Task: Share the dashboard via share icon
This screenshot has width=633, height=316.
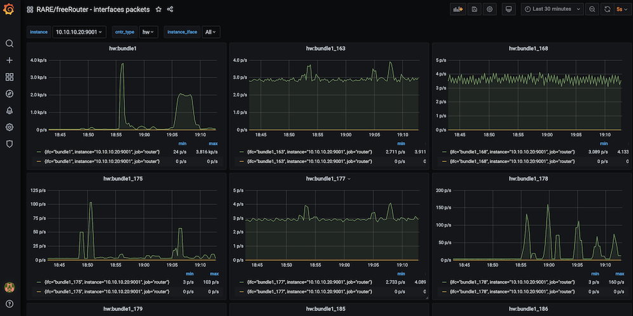Action: 170,10
